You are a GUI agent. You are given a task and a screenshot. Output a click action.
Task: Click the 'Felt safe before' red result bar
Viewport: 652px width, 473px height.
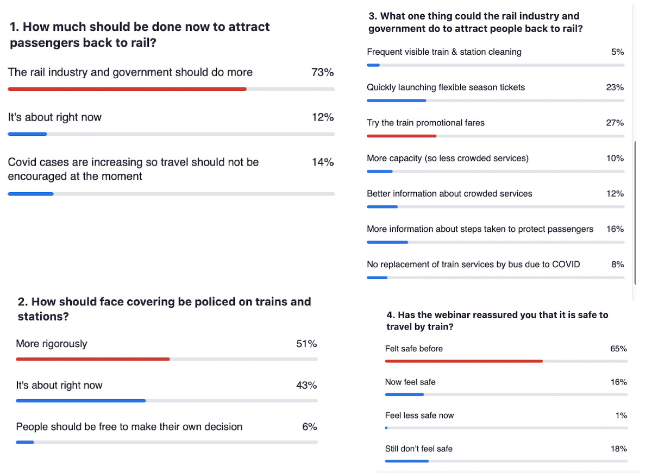463,361
